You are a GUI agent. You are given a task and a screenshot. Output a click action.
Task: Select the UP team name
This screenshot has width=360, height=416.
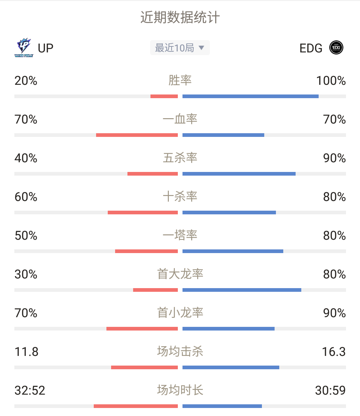tap(46, 48)
